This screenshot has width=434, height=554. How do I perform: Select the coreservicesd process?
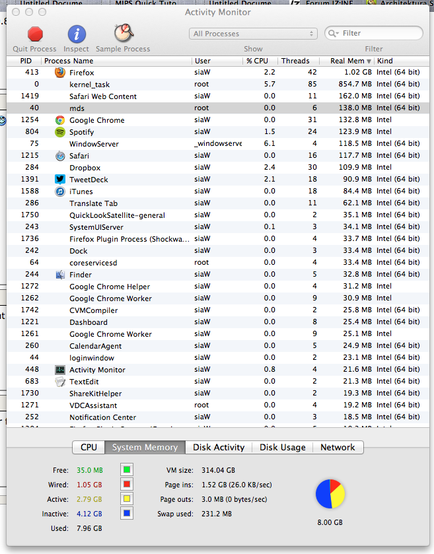218,263
